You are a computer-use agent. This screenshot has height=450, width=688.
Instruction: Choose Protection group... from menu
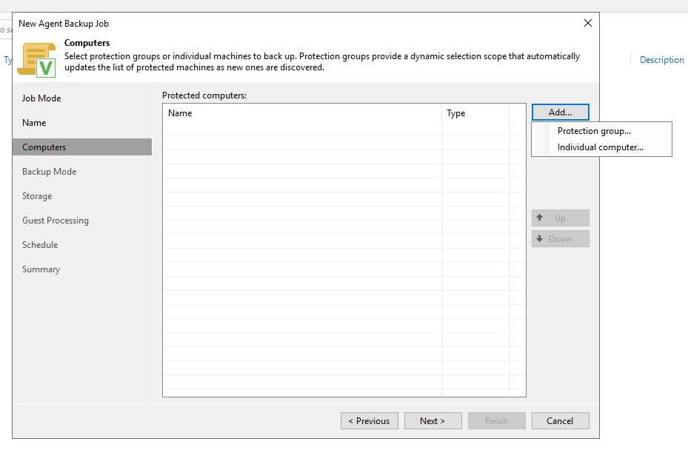click(594, 131)
